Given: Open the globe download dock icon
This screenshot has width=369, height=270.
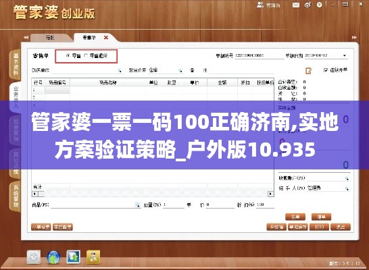Looking at the screenshot, I should pyautogui.click(x=53, y=257).
